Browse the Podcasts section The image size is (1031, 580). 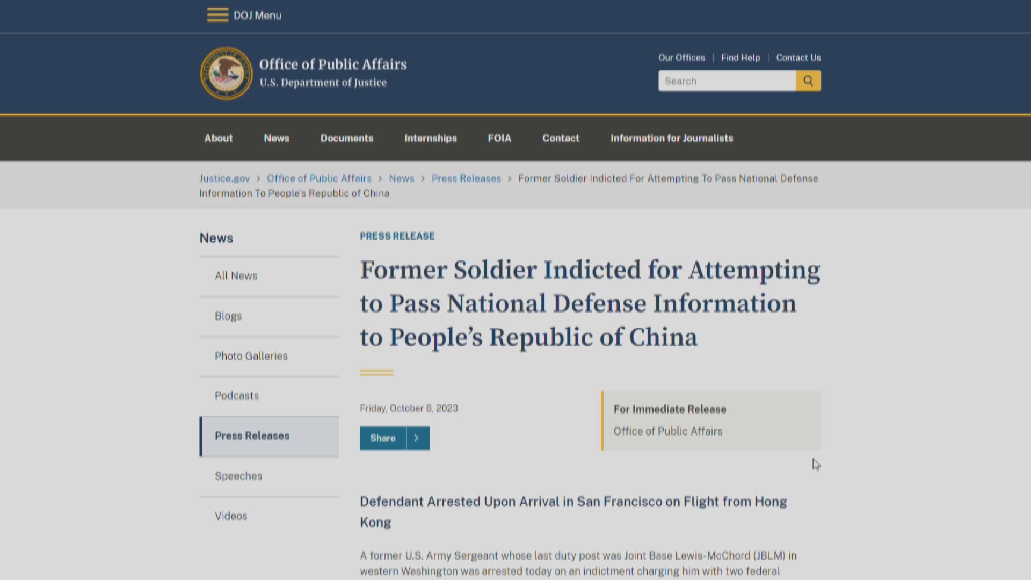[x=236, y=396]
